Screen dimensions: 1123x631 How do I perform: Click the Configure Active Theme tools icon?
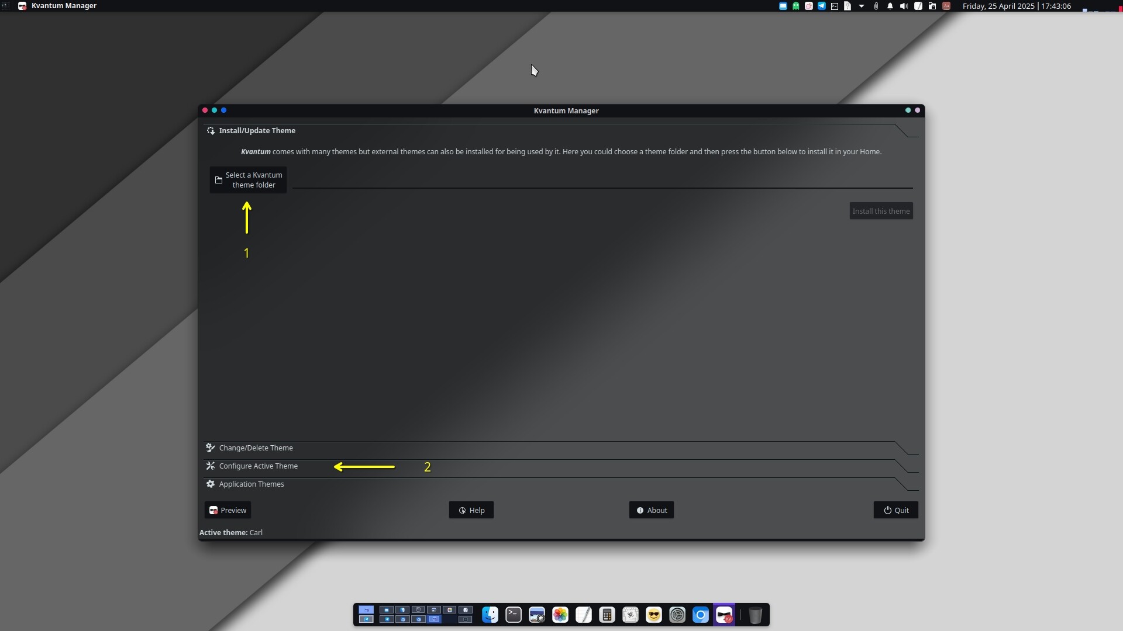[211, 466]
